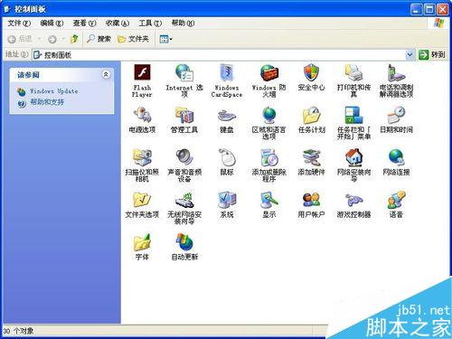Click the 后退 back button
Image resolution: width=452 pixels, height=339 pixels.
(x=20, y=39)
